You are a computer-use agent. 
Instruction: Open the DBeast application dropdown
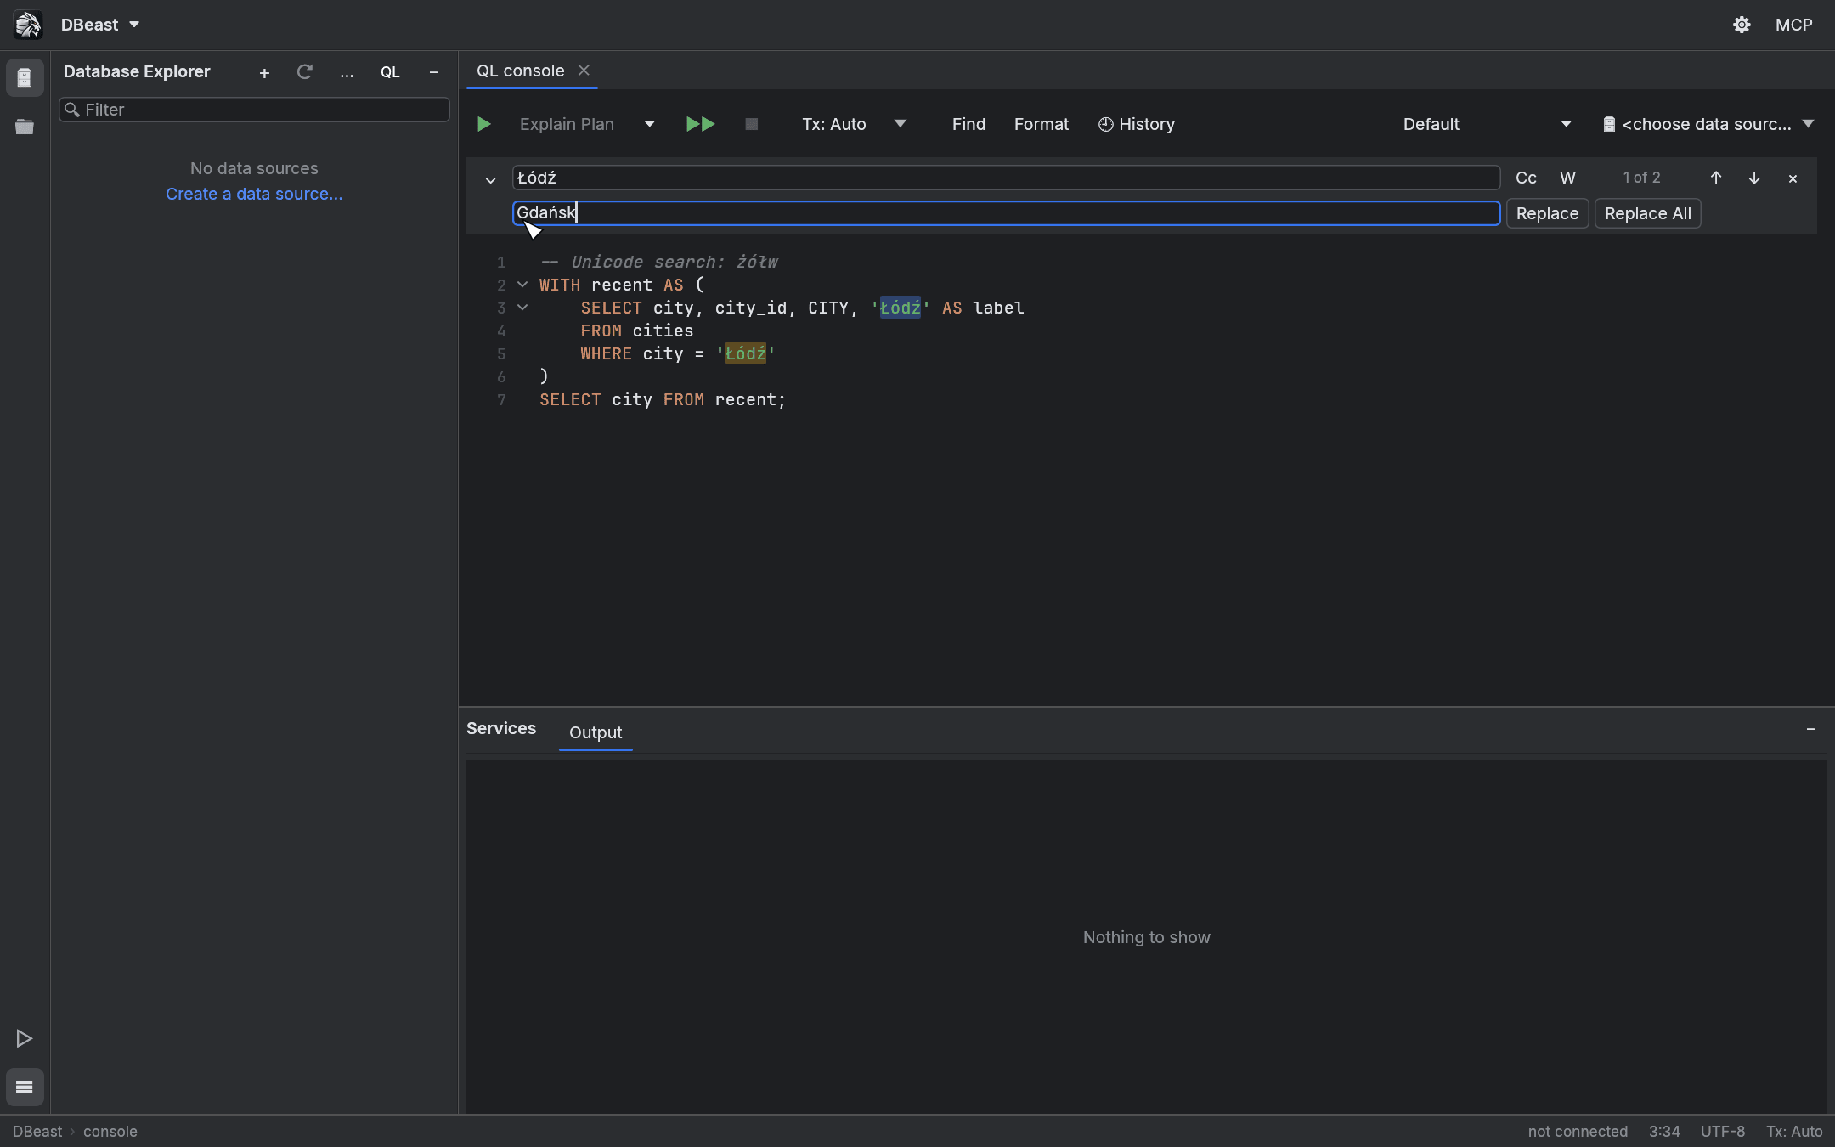pos(100,25)
